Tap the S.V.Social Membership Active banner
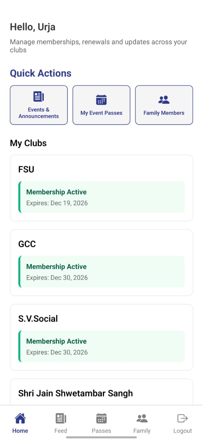 tap(101, 346)
